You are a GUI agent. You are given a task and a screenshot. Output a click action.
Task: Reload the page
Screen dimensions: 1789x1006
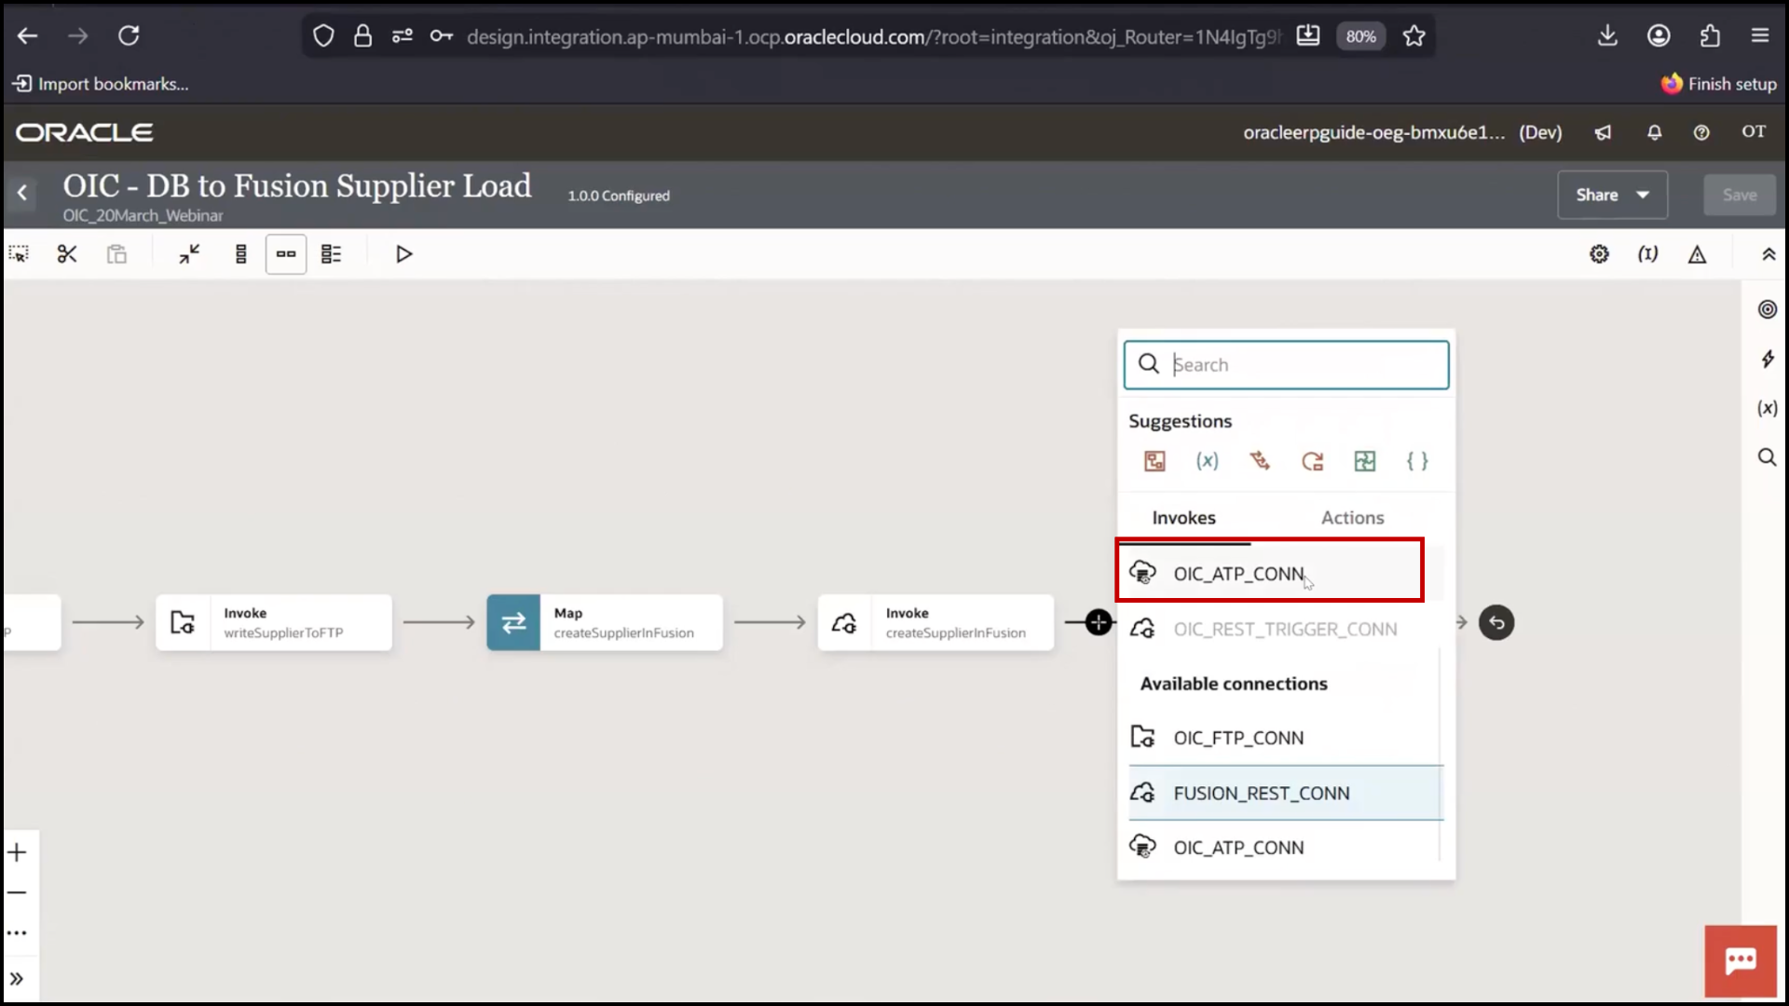coord(129,35)
